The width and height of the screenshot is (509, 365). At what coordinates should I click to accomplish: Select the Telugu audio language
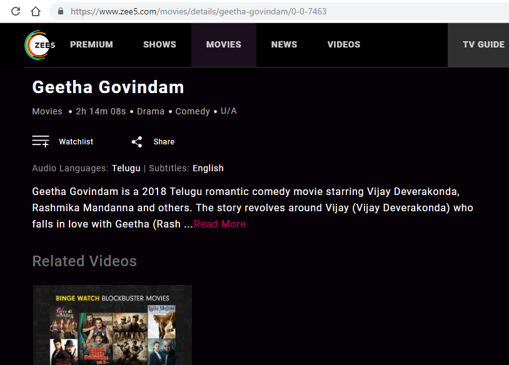tap(126, 168)
